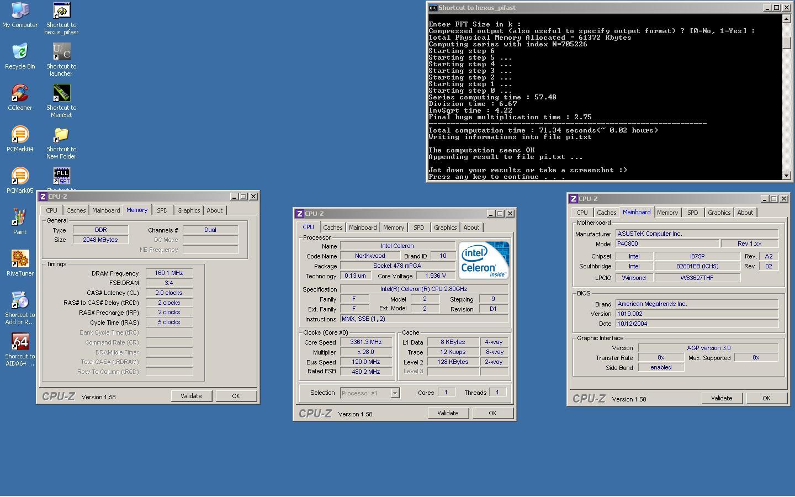Click the 2048 MBytes size field
Viewport: 795px width, 497px height.
(x=100, y=240)
